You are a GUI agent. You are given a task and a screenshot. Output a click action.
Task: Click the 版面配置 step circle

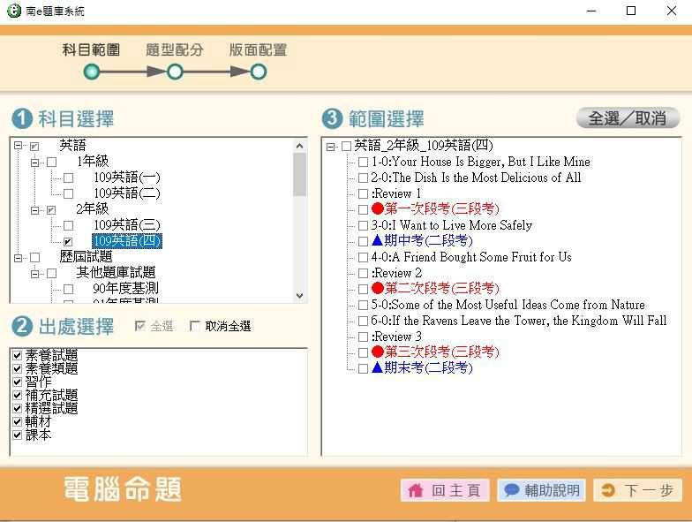tap(259, 72)
